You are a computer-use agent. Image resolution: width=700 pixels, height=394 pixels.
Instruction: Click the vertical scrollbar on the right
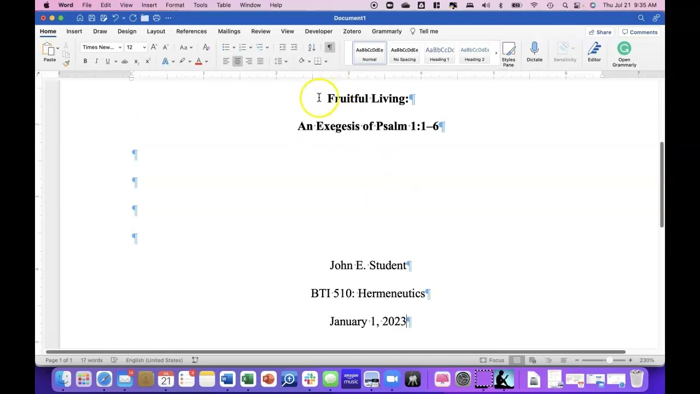[x=662, y=184]
